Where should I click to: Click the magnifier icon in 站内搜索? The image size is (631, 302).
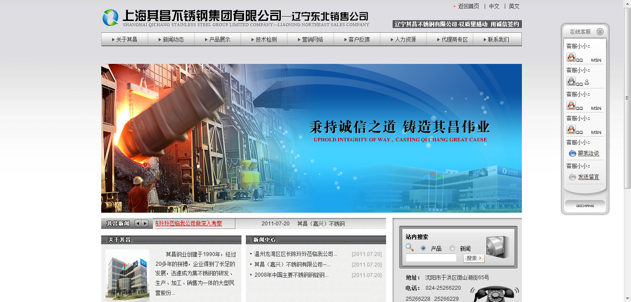pyautogui.click(x=409, y=247)
